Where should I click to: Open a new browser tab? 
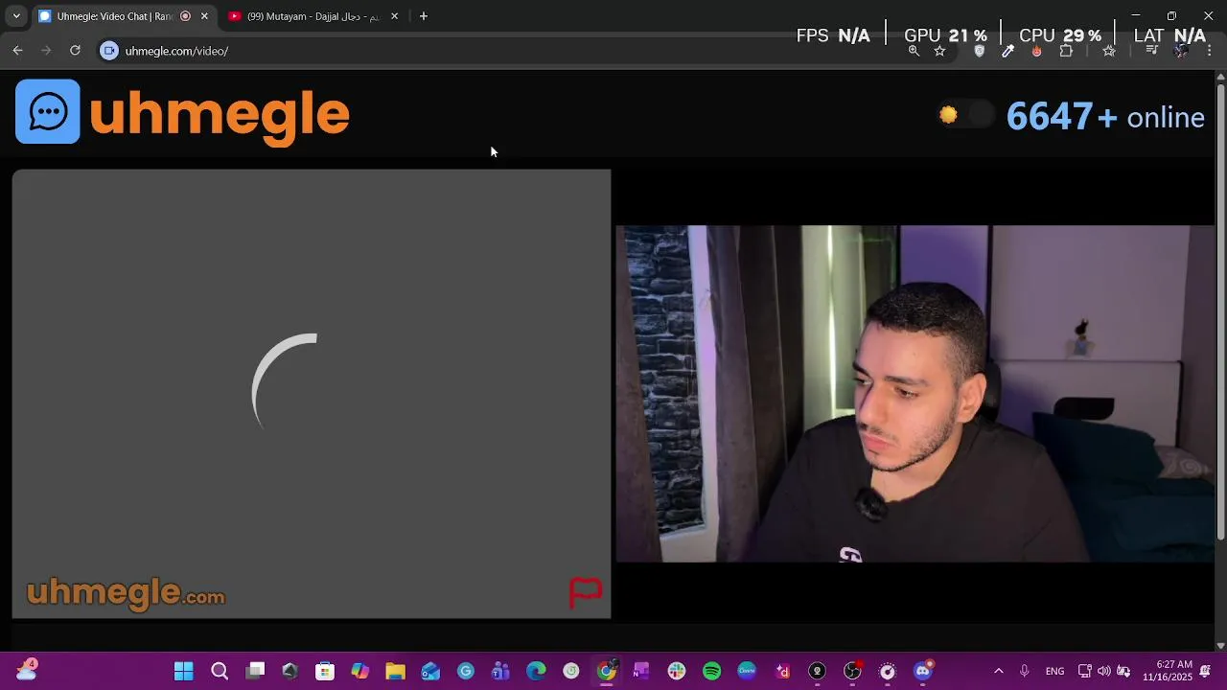(x=424, y=16)
